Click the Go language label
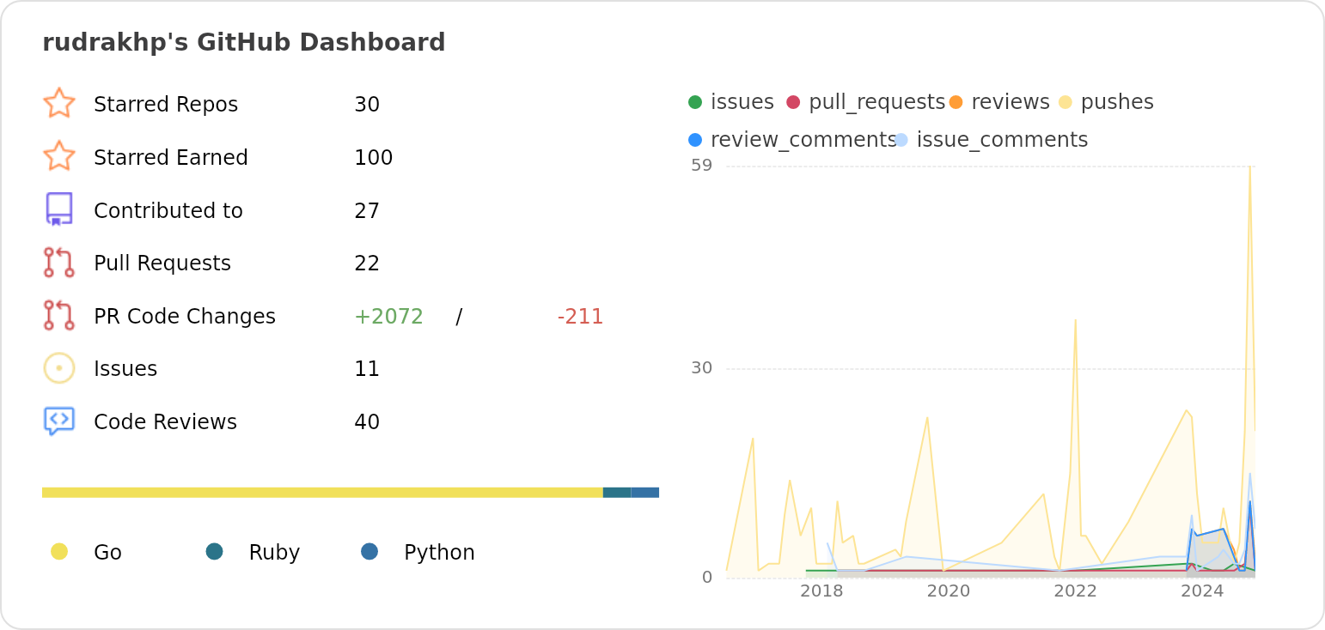The width and height of the screenshot is (1325, 630). pyautogui.click(x=107, y=553)
